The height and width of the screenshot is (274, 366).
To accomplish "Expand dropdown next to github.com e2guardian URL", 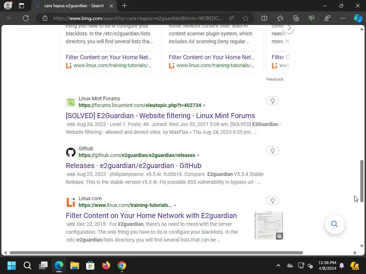I will [198, 156].
